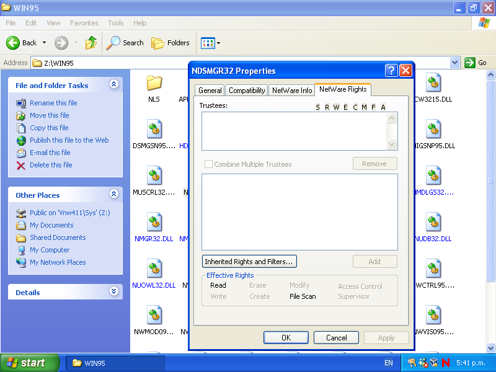The image size is (496, 372).
Task: Open the Back button history dropdown arrow
Action: coord(44,43)
